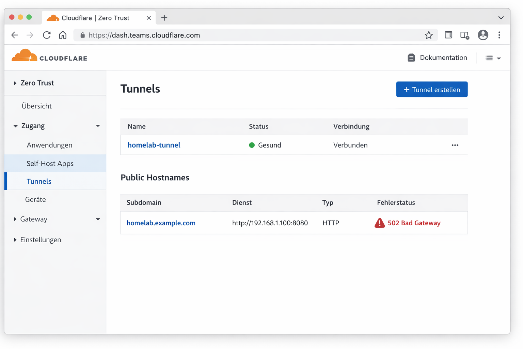523x349 pixels.
Task: Go back with the browser back arrow
Action: 15,35
